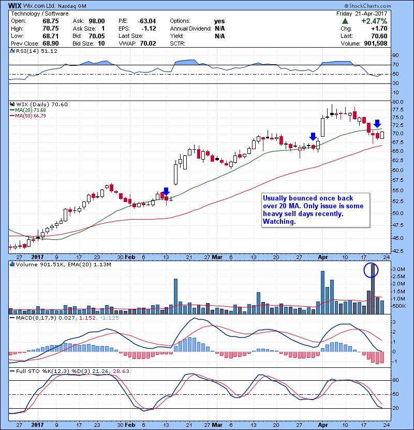This screenshot has width=414, height=430.
Task: Click the Ask value 98.00
Action: click(x=97, y=21)
